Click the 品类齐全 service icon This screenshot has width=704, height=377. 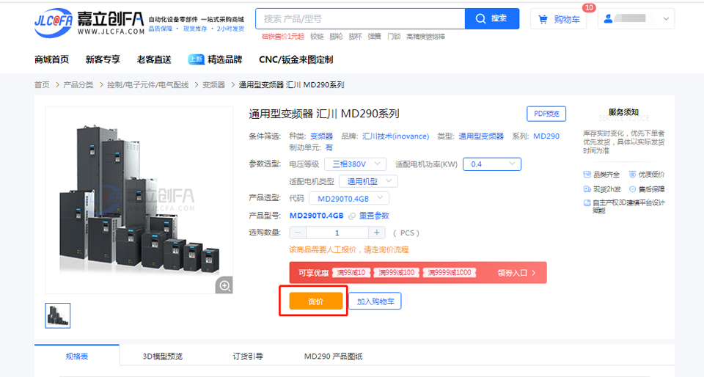coord(587,175)
